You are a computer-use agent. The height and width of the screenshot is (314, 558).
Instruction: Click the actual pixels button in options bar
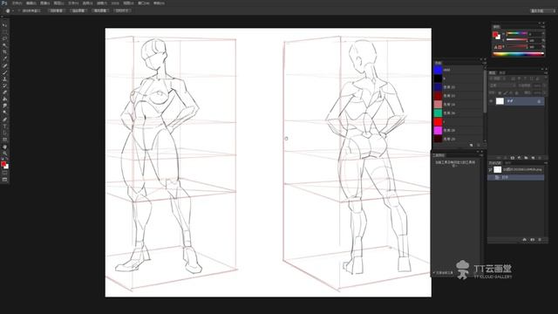[57, 10]
